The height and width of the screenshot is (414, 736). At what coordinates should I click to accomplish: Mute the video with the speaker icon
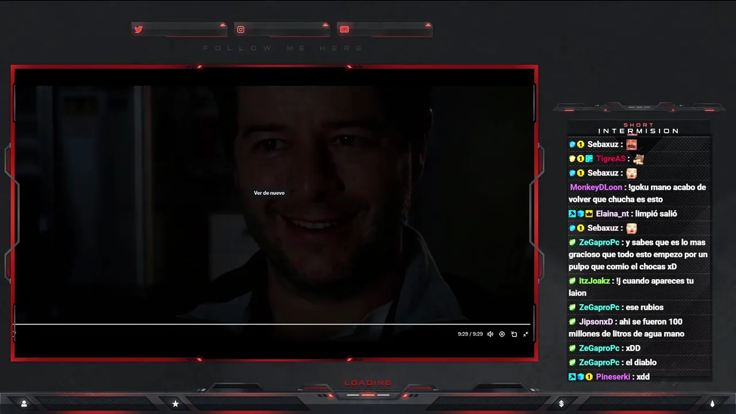pyautogui.click(x=490, y=334)
